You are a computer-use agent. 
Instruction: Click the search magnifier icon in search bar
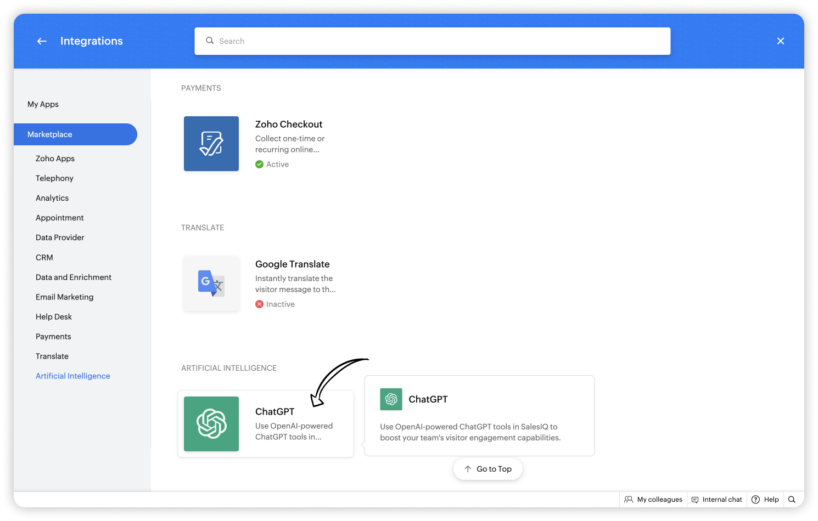pos(210,41)
